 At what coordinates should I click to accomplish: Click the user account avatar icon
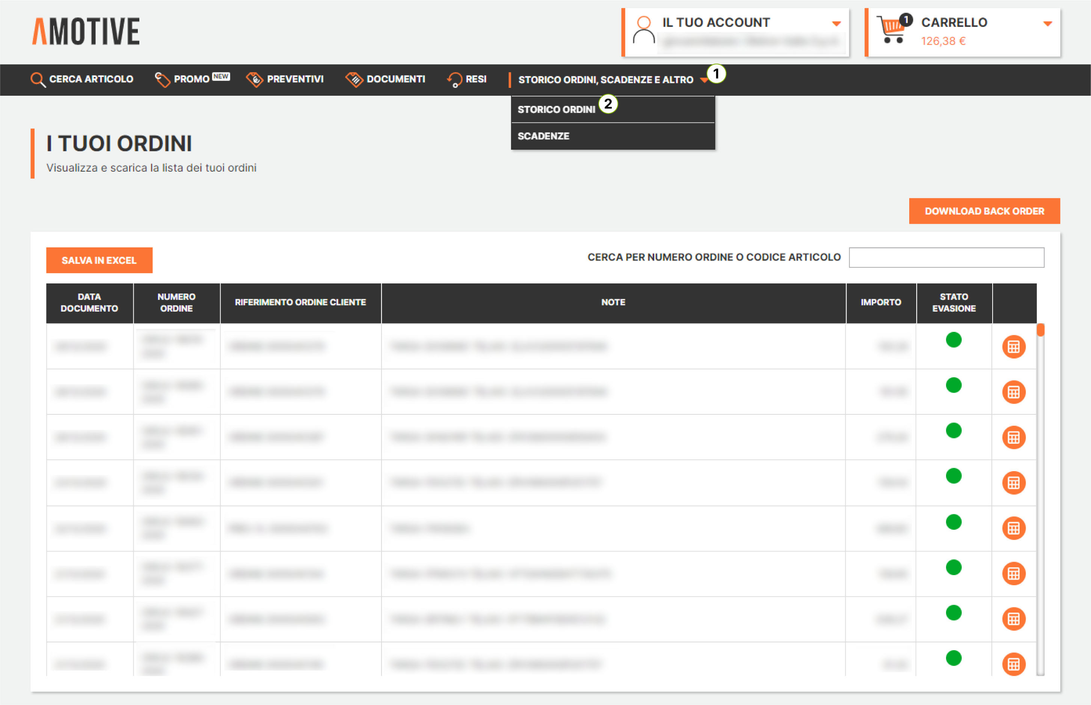coord(643,30)
